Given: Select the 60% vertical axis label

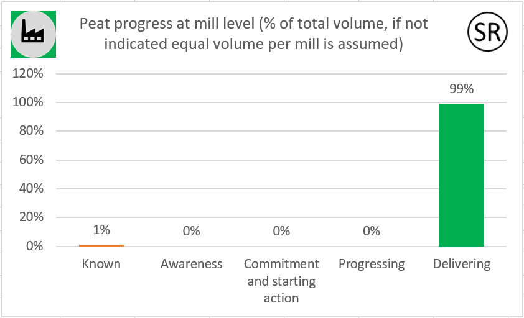Looking at the screenshot, I should (31, 160).
